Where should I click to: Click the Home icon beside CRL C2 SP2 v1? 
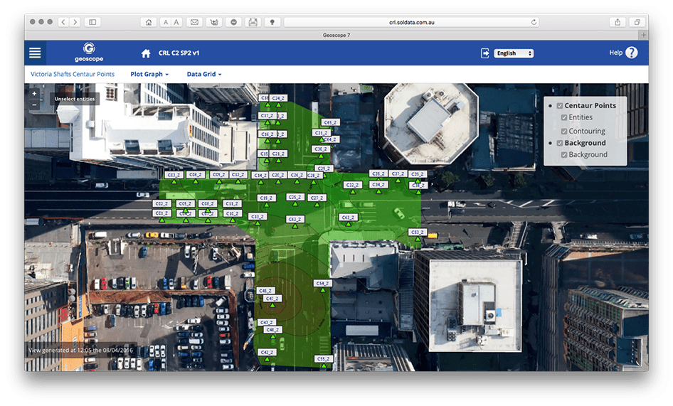(x=146, y=53)
